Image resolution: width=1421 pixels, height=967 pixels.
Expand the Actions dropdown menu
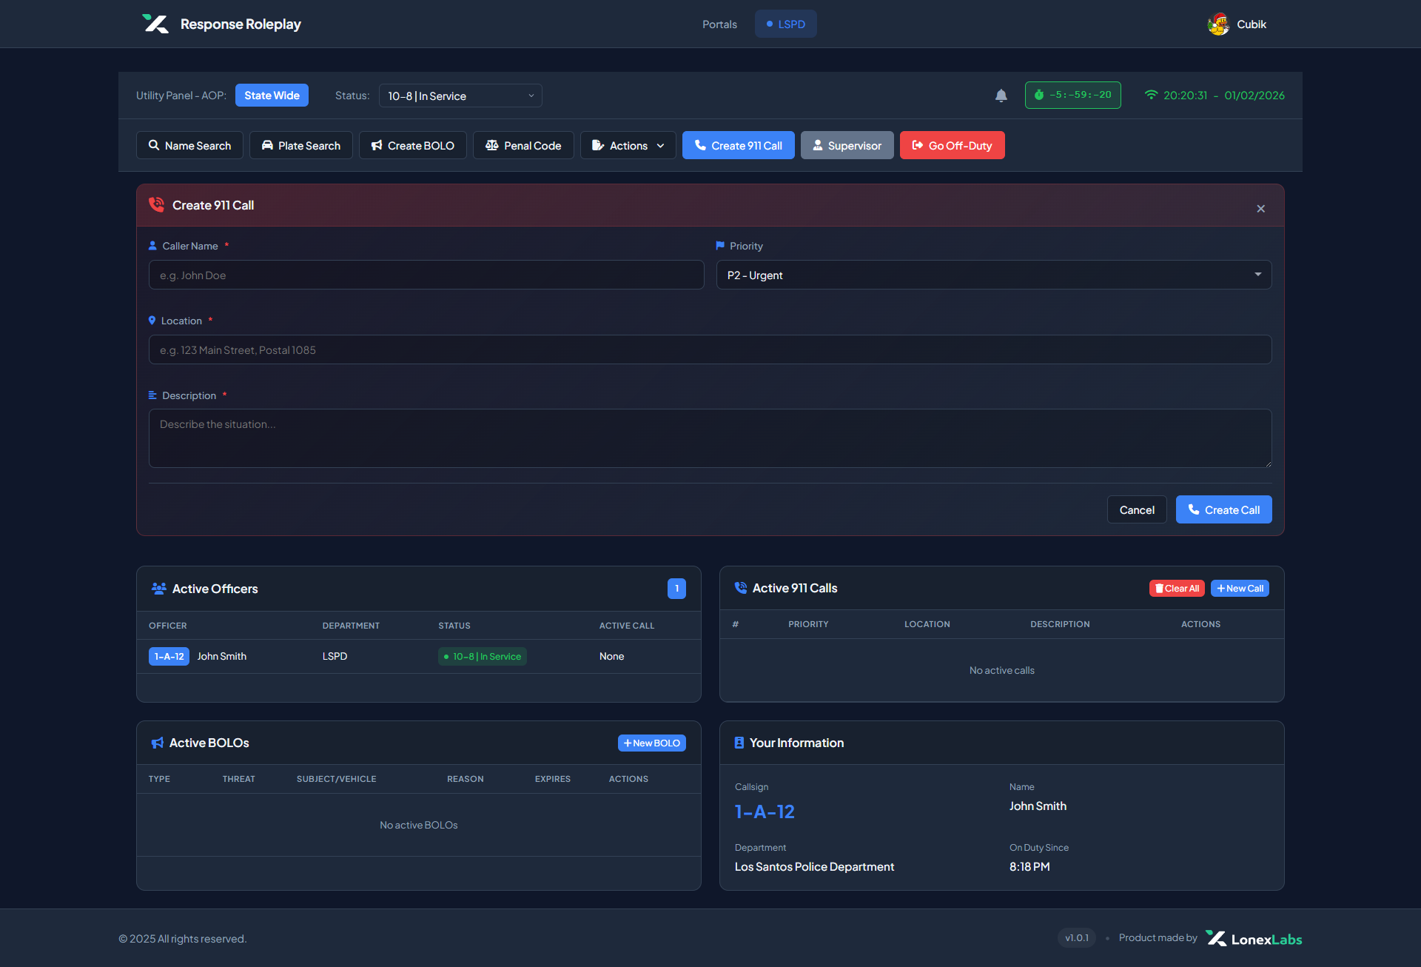[628, 145]
